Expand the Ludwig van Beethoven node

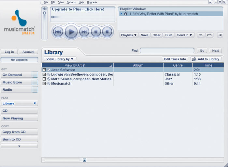[x=44, y=74]
